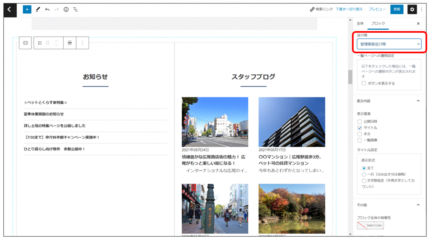Open the three-dot options menu top right
This screenshot has height=240, width=431.
pyautogui.click(x=422, y=10)
